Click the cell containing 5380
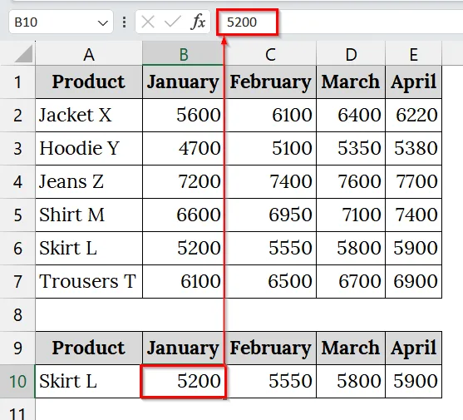This screenshot has width=463, height=420. click(413, 148)
